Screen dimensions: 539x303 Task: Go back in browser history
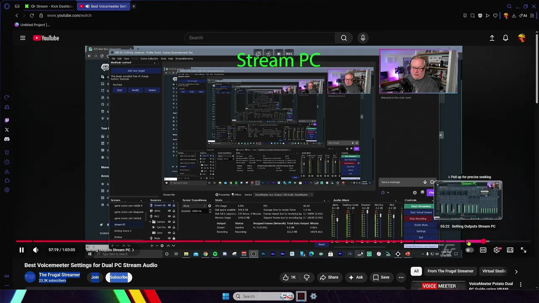point(17,16)
